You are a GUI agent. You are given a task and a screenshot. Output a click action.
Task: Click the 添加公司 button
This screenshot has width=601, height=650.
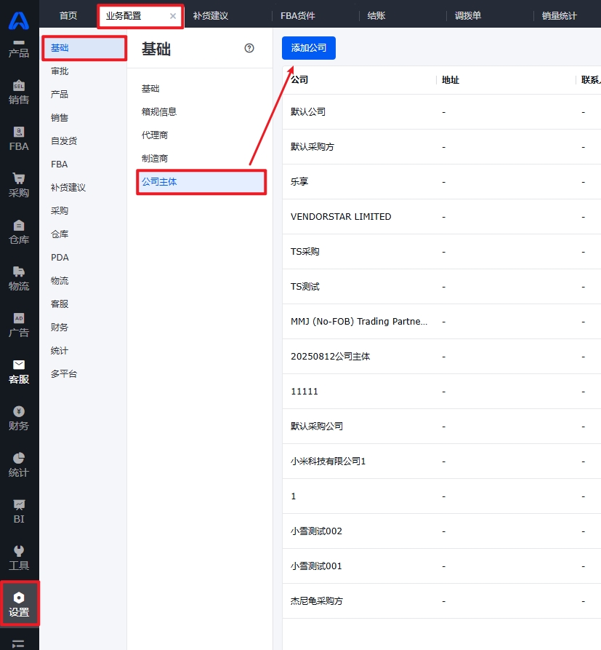pyautogui.click(x=309, y=48)
